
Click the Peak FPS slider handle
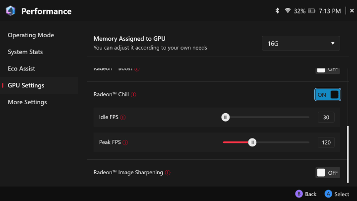point(252,142)
